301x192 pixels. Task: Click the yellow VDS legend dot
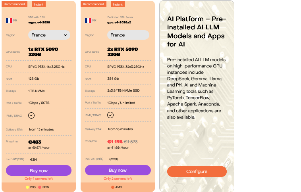[27, 187]
